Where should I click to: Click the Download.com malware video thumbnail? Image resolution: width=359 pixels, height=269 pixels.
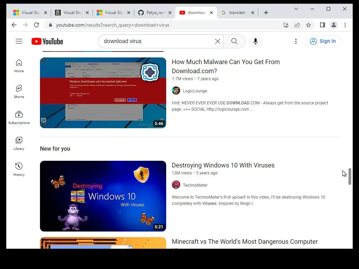[103, 92]
